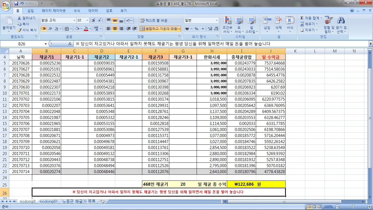
Task: Decrease decimal places in the number group
Action: click(x=216, y=29)
